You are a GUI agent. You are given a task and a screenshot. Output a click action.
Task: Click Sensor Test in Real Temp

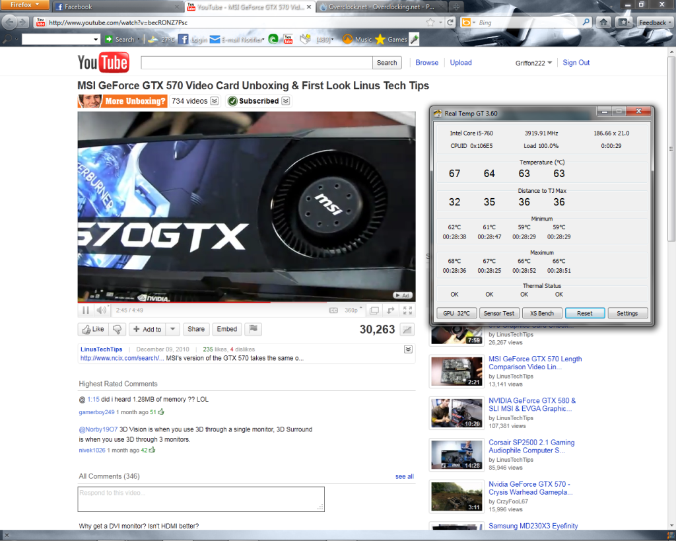tap(499, 313)
